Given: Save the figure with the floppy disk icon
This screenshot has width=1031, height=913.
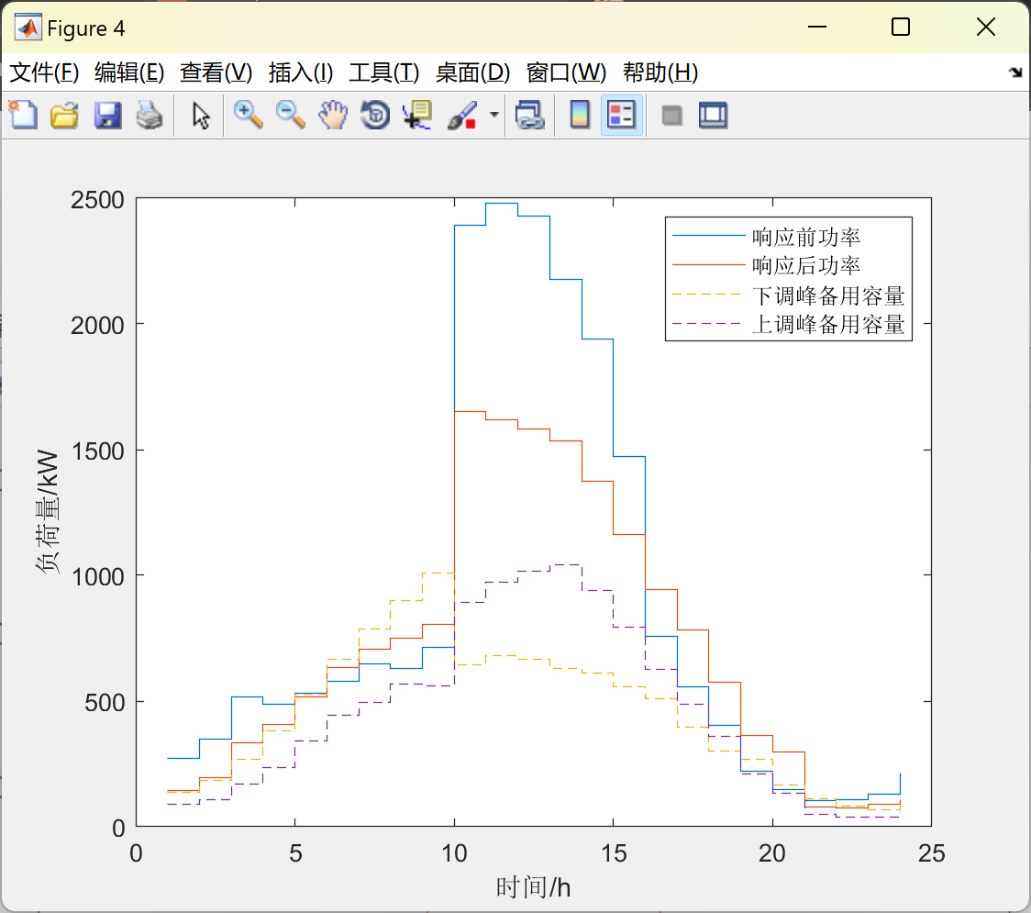Looking at the screenshot, I should click(107, 115).
